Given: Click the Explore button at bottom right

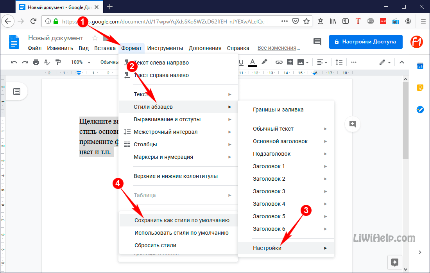Looking at the screenshot, I should 395,262.
